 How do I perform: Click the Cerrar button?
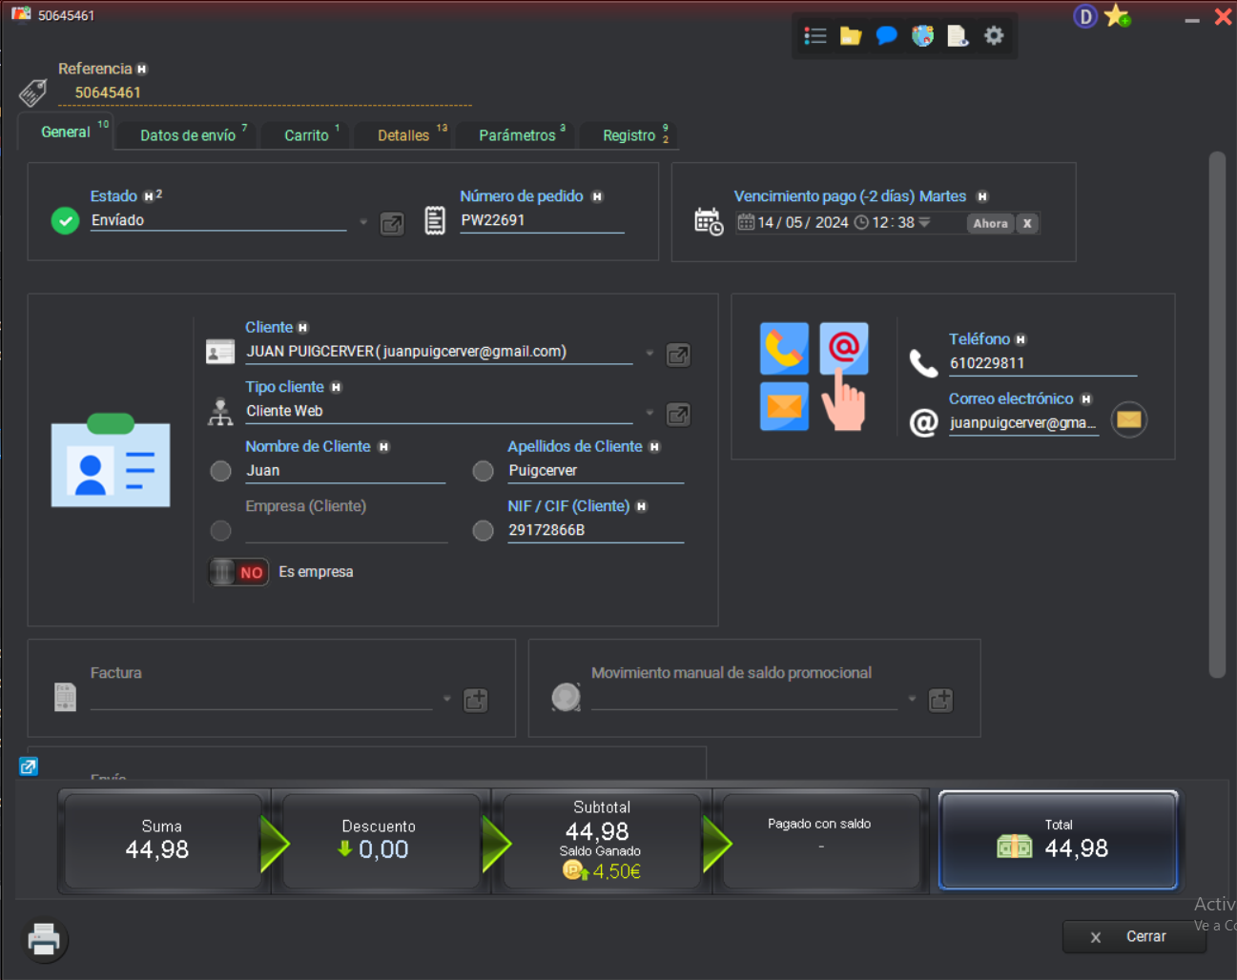(1134, 937)
